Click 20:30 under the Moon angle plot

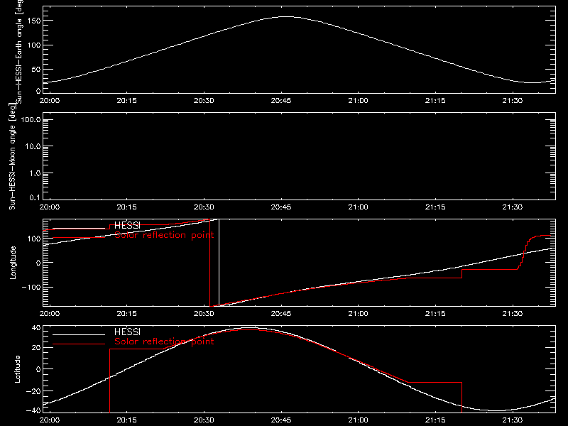point(204,207)
